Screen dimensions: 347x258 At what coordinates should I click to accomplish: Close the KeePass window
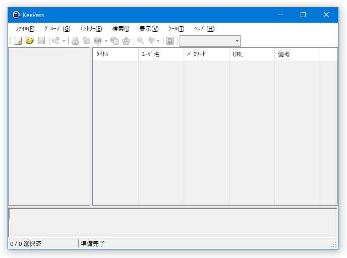pos(326,15)
